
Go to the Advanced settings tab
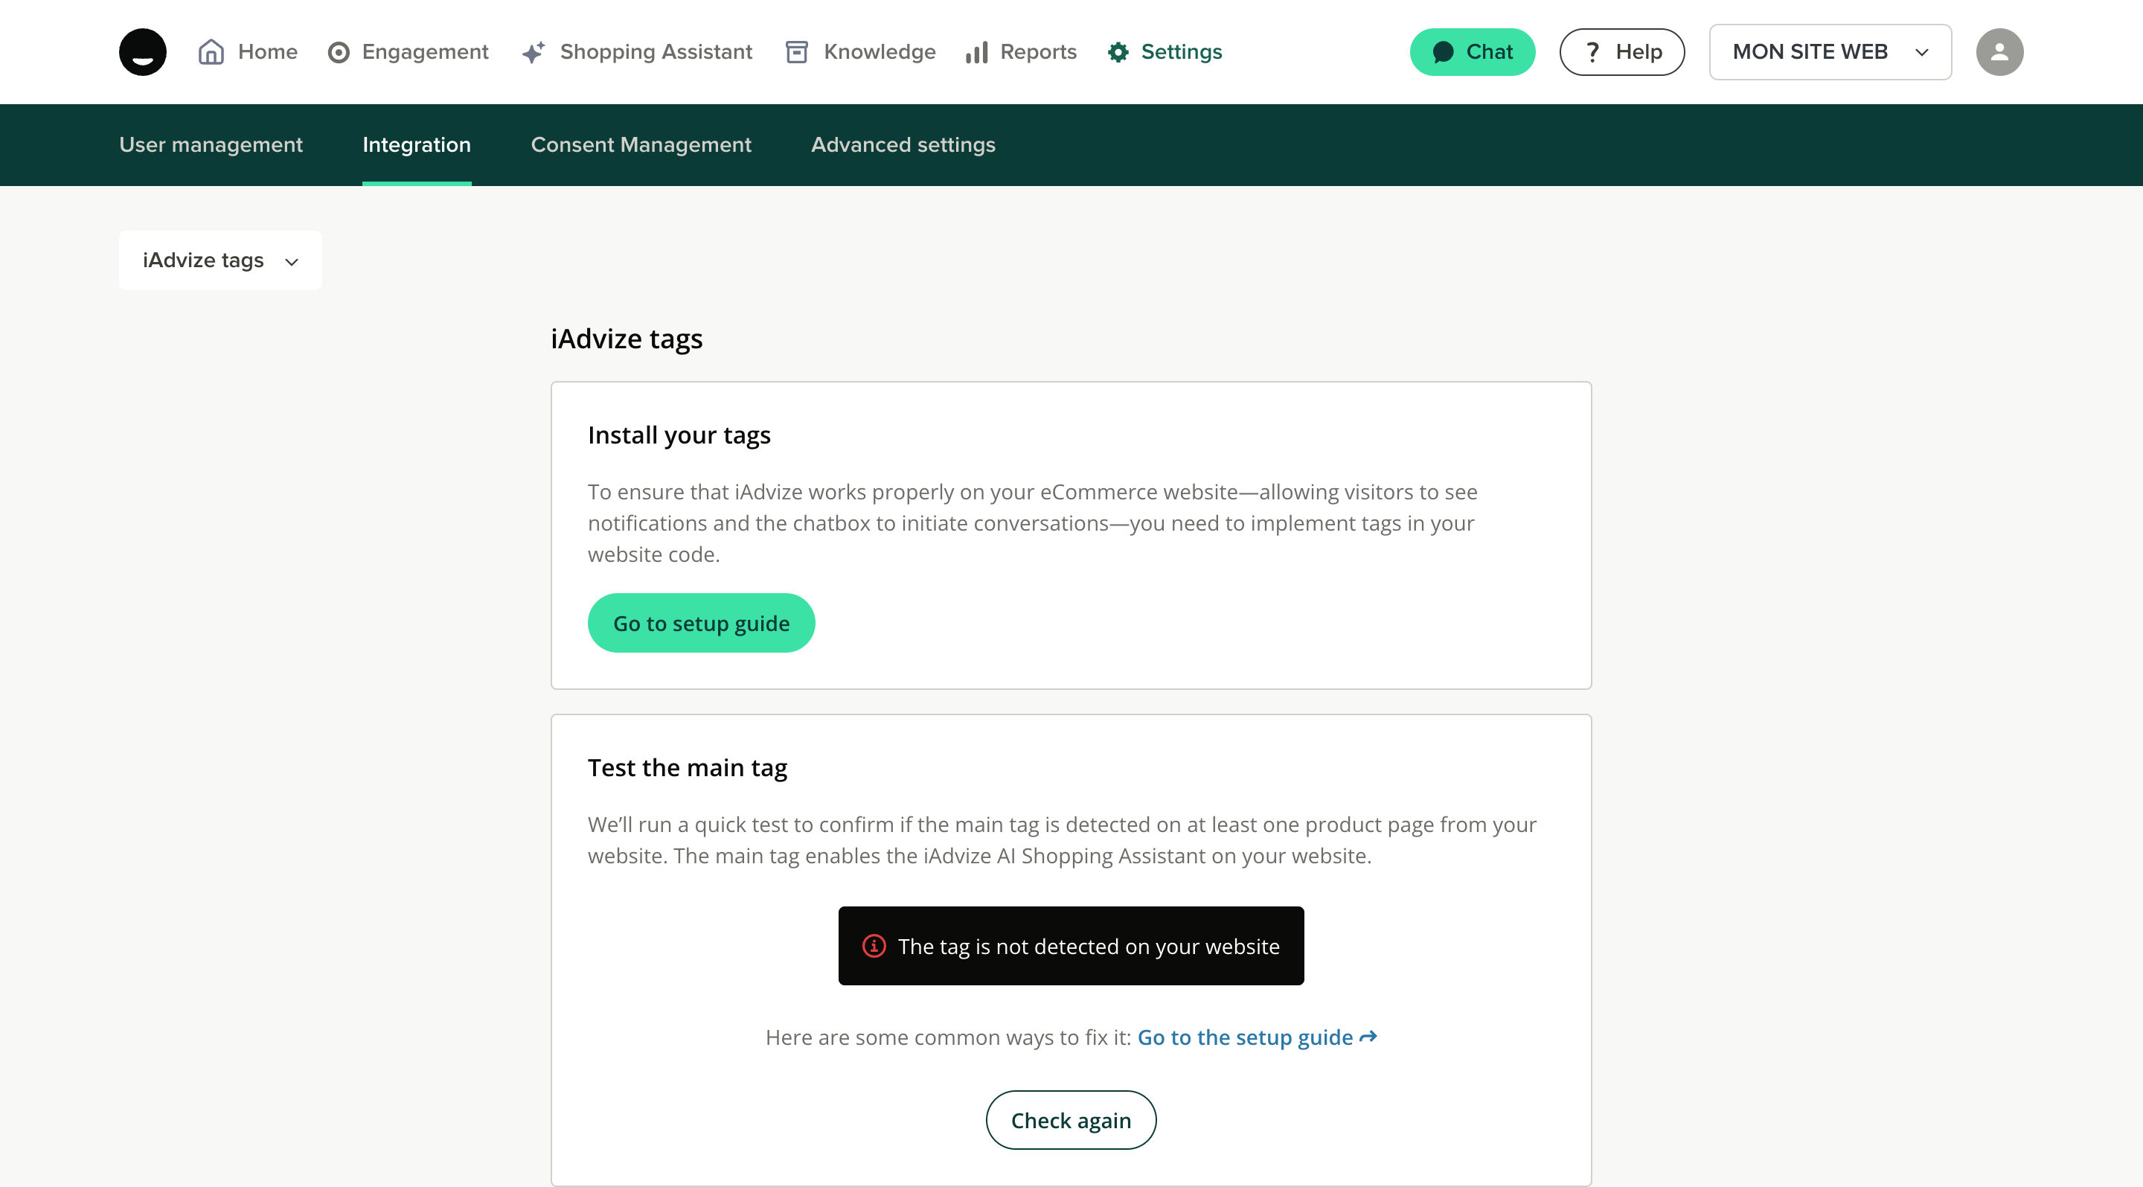[x=903, y=144]
